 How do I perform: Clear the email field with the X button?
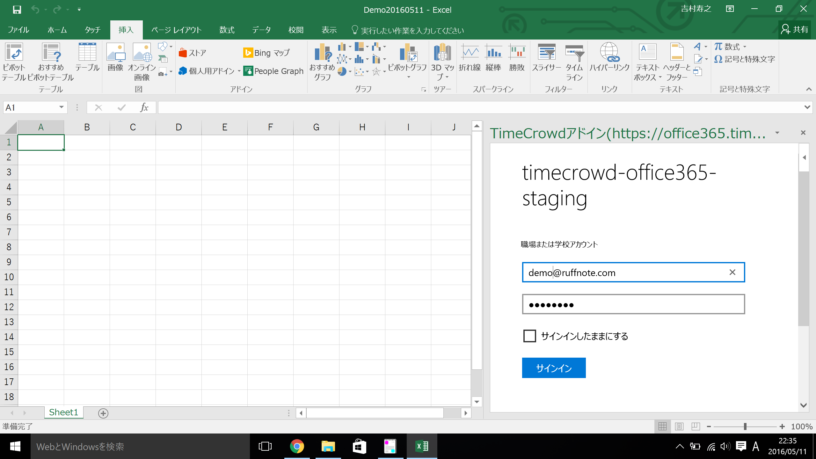732,272
